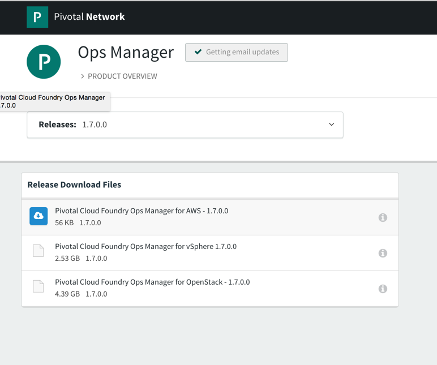Viewport: 437px width, 365px height.
Task: Click the down arrow in the Releases selector
Action: (332, 124)
